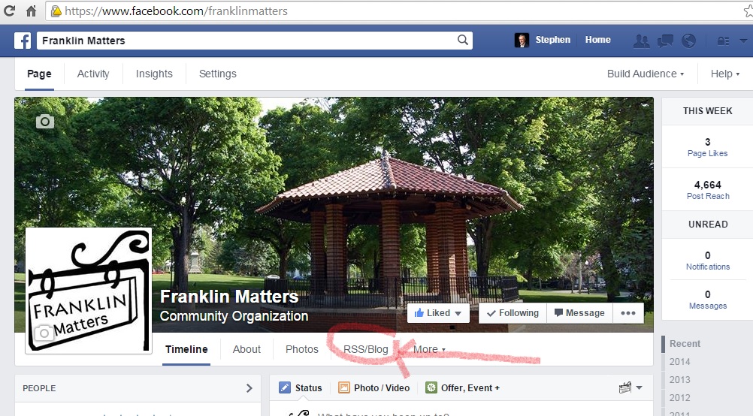The image size is (753, 416).
Task: Select the About tab
Action: point(246,349)
